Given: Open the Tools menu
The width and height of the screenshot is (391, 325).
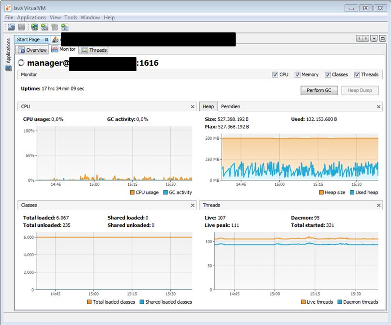Looking at the screenshot, I should (71, 17).
